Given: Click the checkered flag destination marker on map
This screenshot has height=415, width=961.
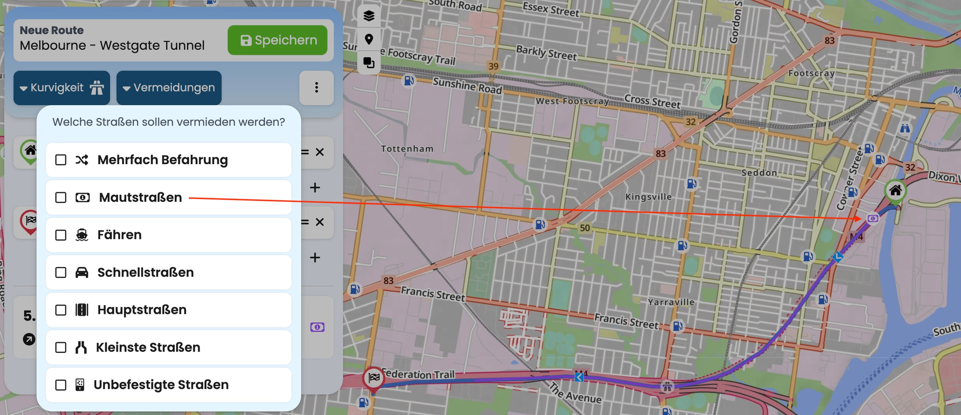Looking at the screenshot, I should (x=373, y=378).
